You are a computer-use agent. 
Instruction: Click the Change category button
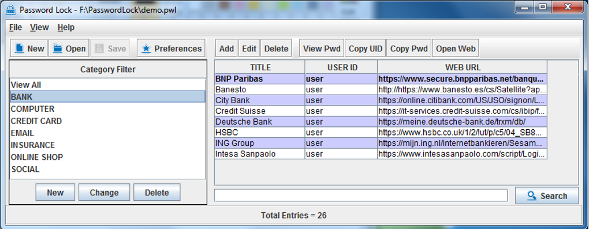(104, 192)
